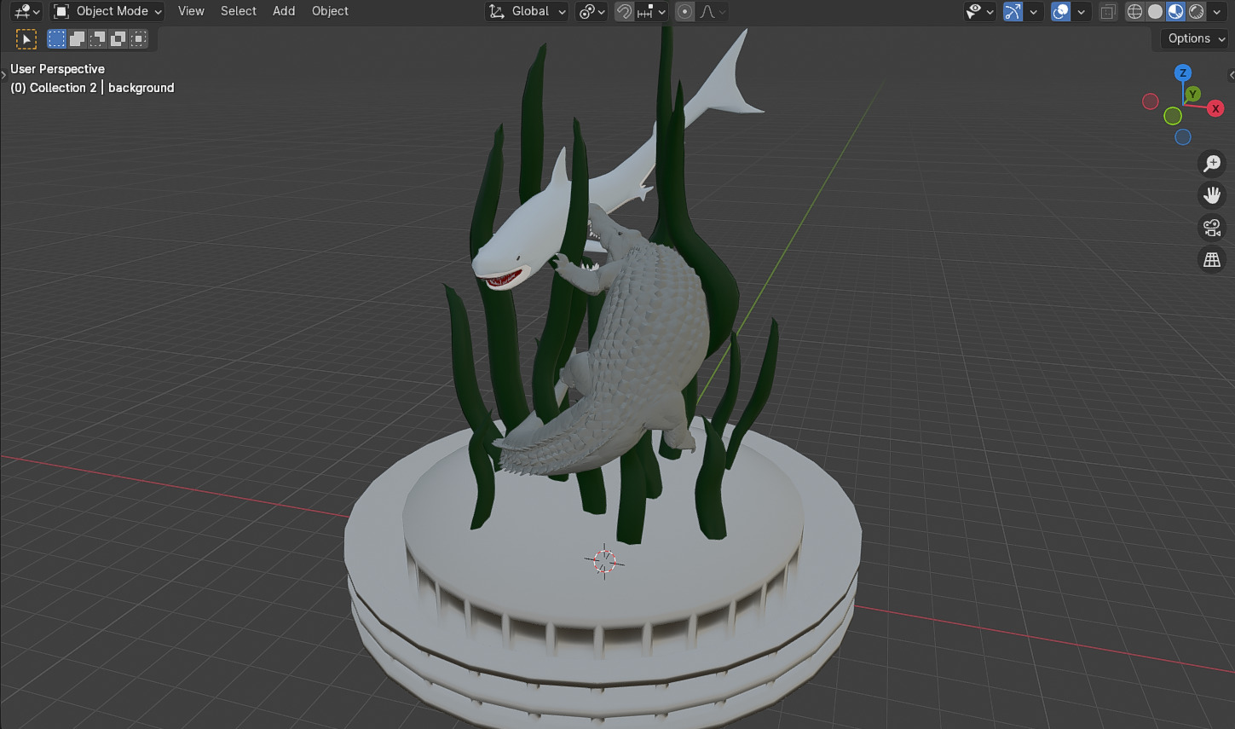This screenshot has height=729, width=1235.
Task: Open the Select menu
Action: click(x=239, y=11)
